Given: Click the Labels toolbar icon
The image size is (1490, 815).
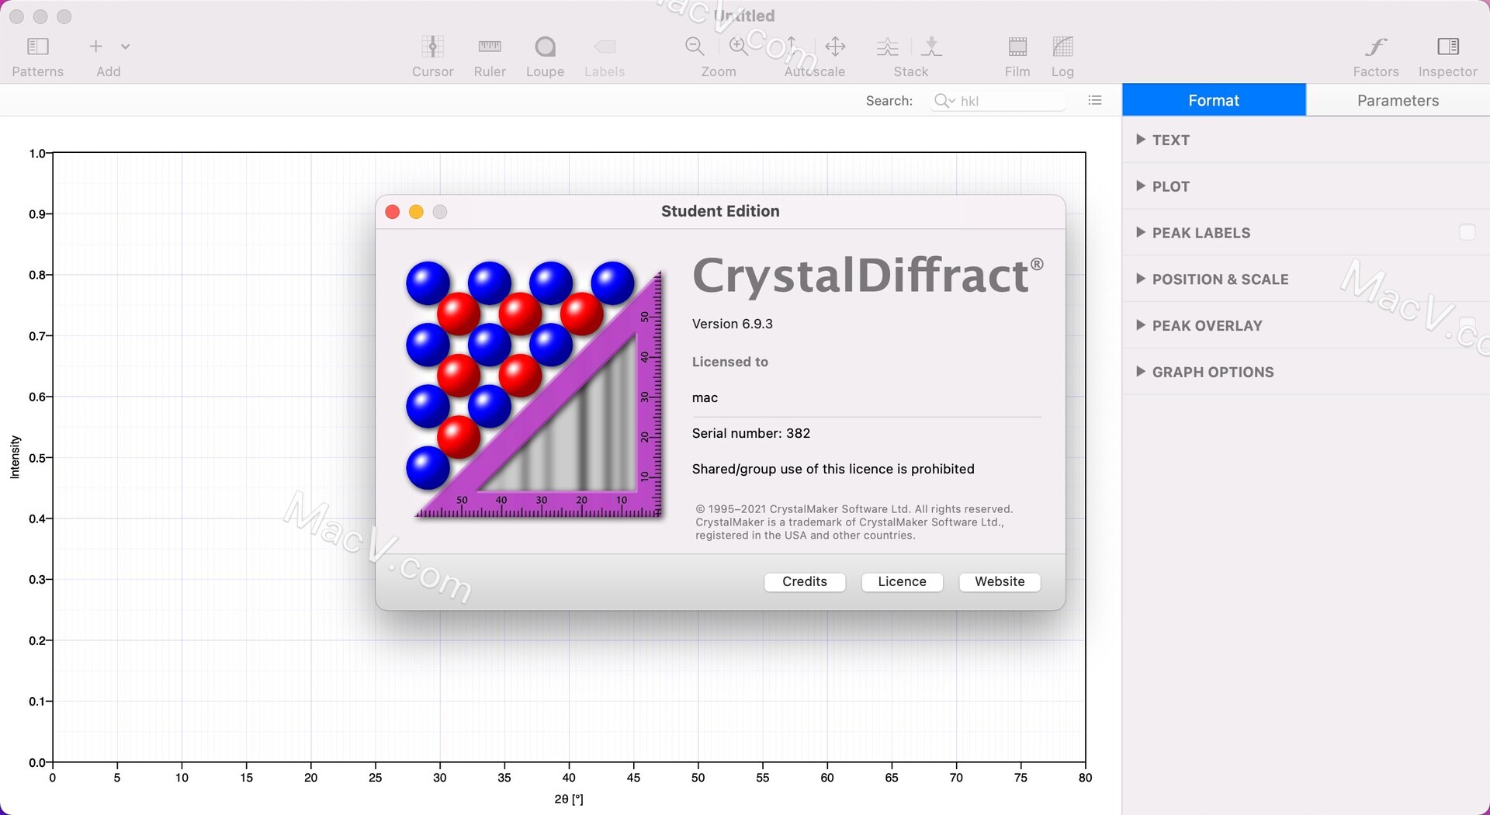Looking at the screenshot, I should [x=605, y=47].
